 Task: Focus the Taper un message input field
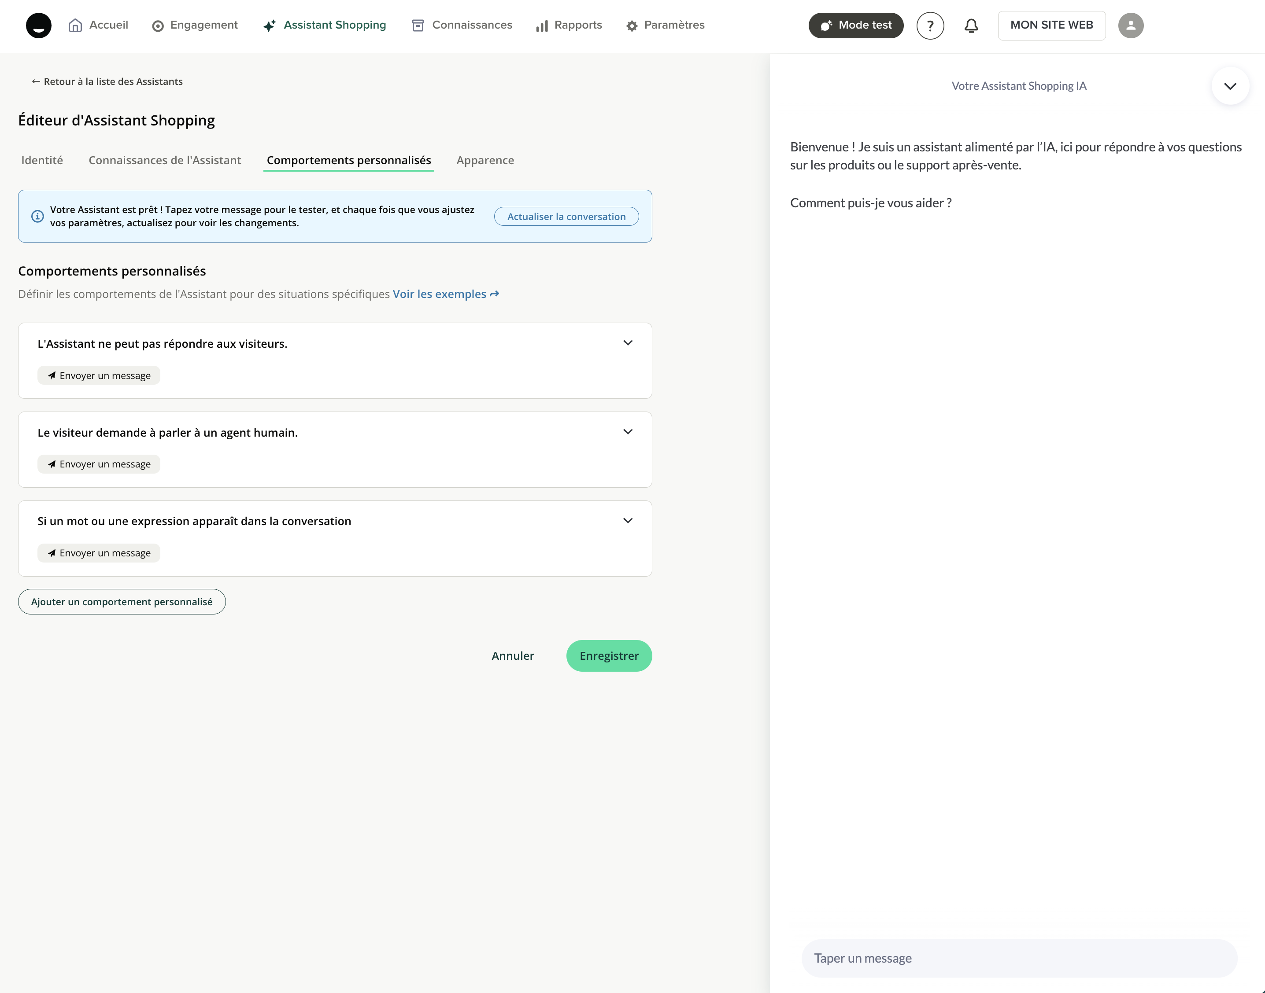[x=1019, y=958]
